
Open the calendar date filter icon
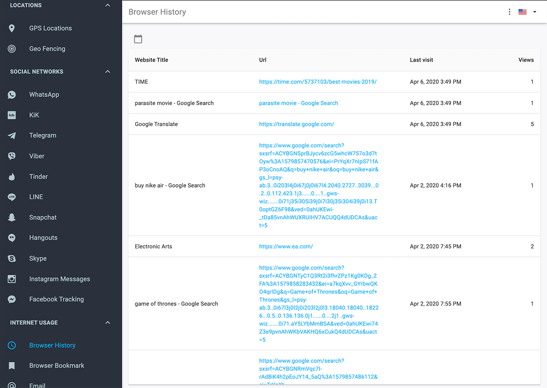[138, 39]
